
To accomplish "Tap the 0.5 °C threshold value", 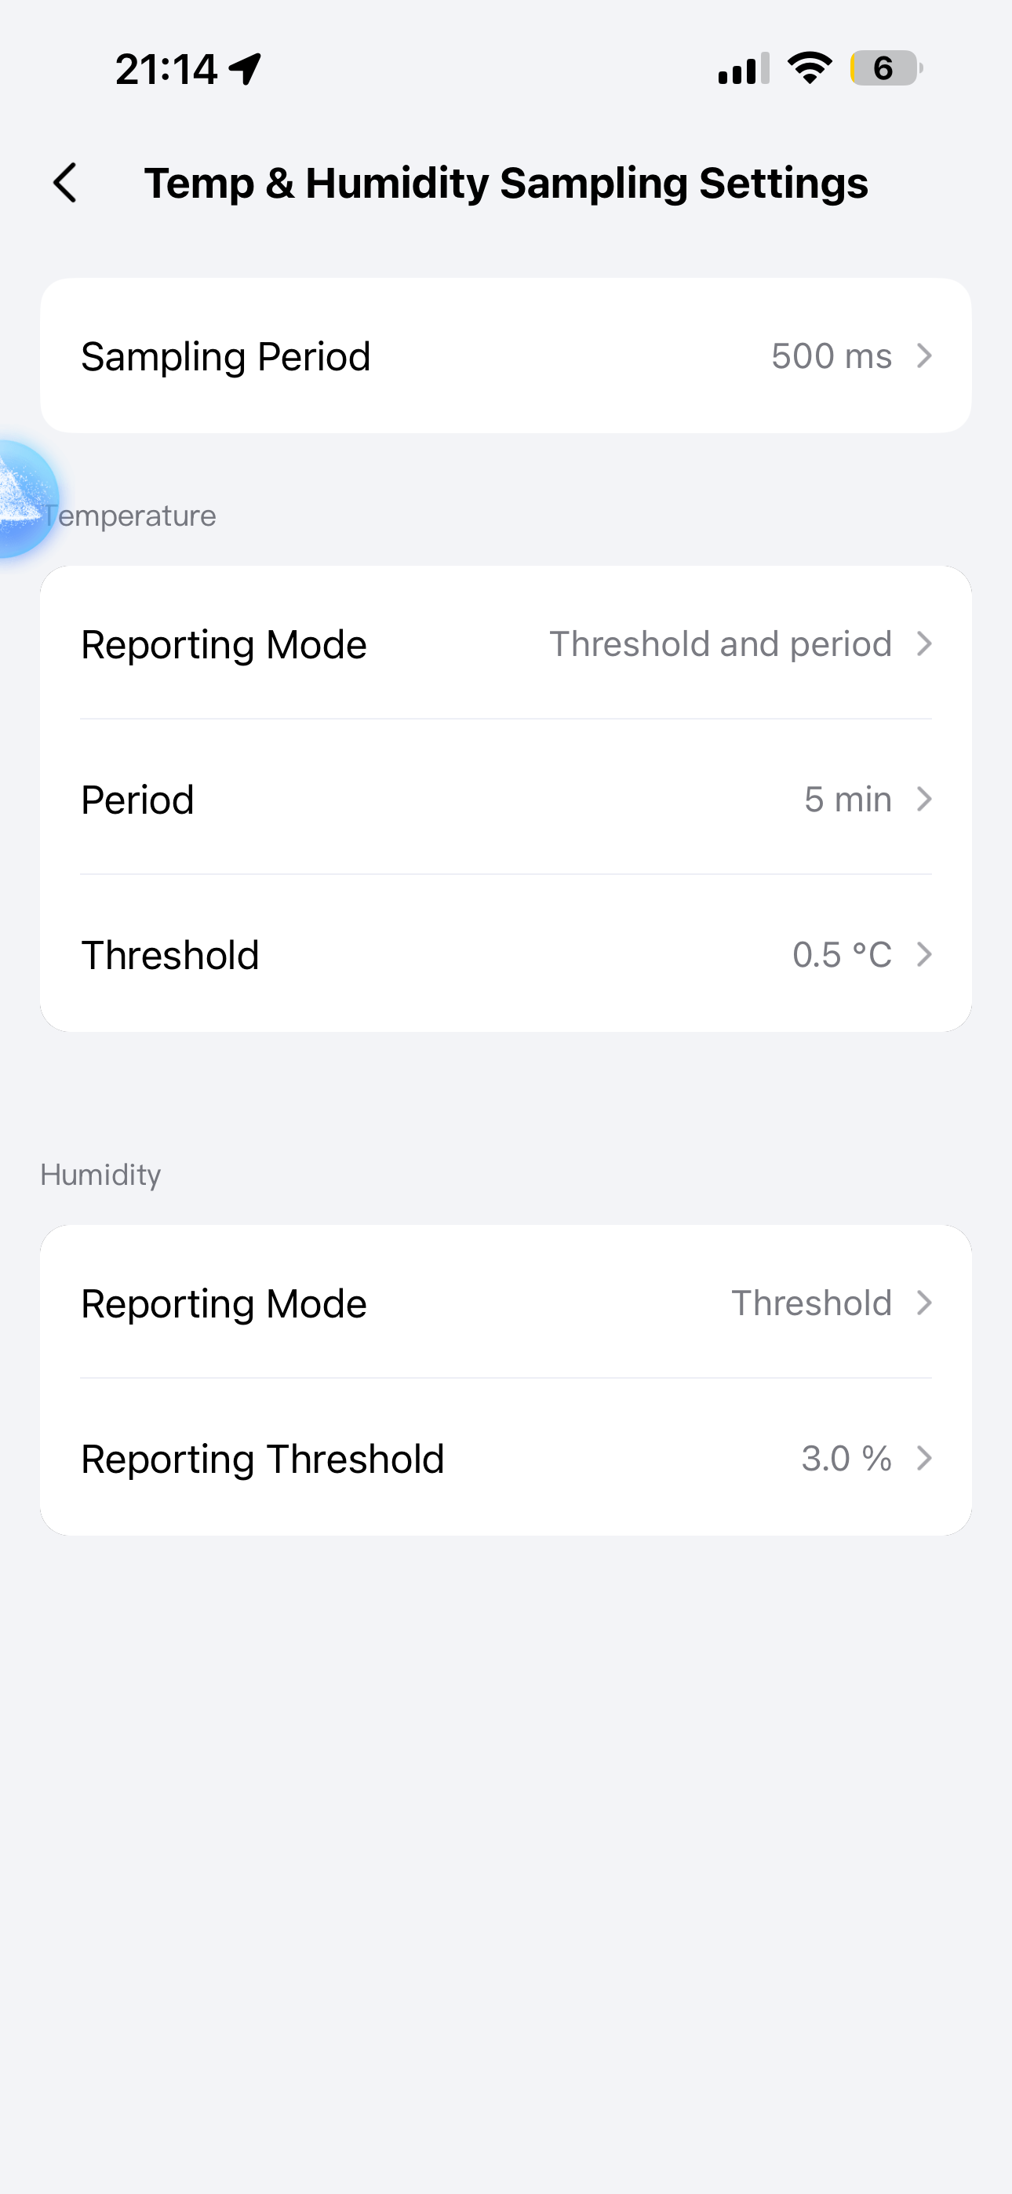I will pos(842,955).
